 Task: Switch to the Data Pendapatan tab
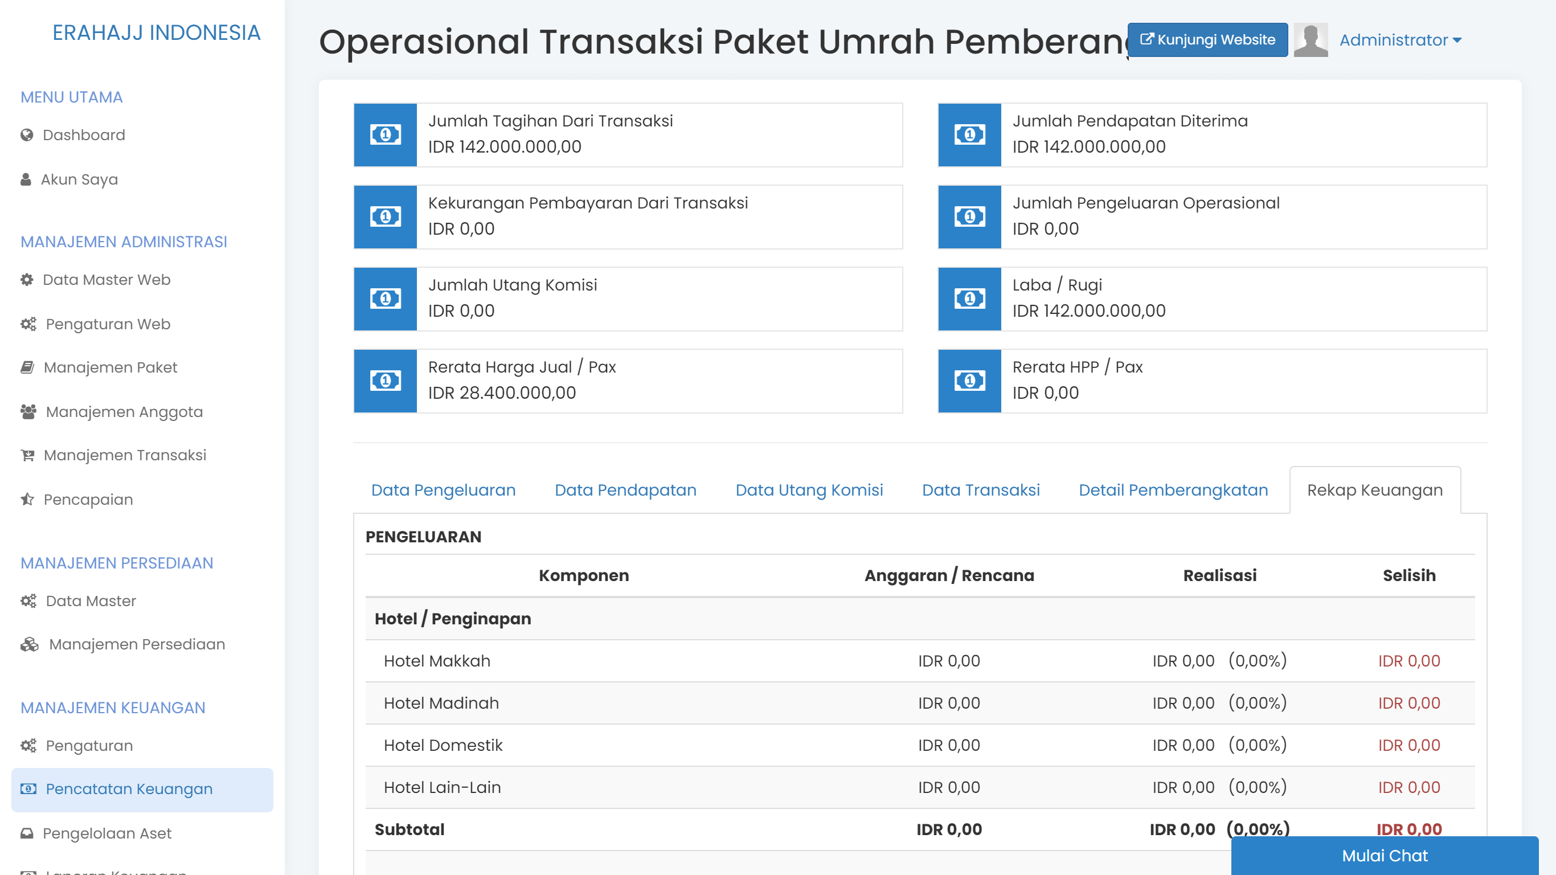tap(625, 490)
